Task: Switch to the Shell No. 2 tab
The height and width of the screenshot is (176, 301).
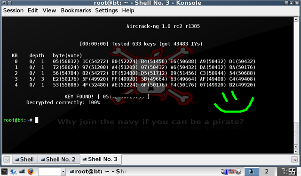Action: point(58,159)
